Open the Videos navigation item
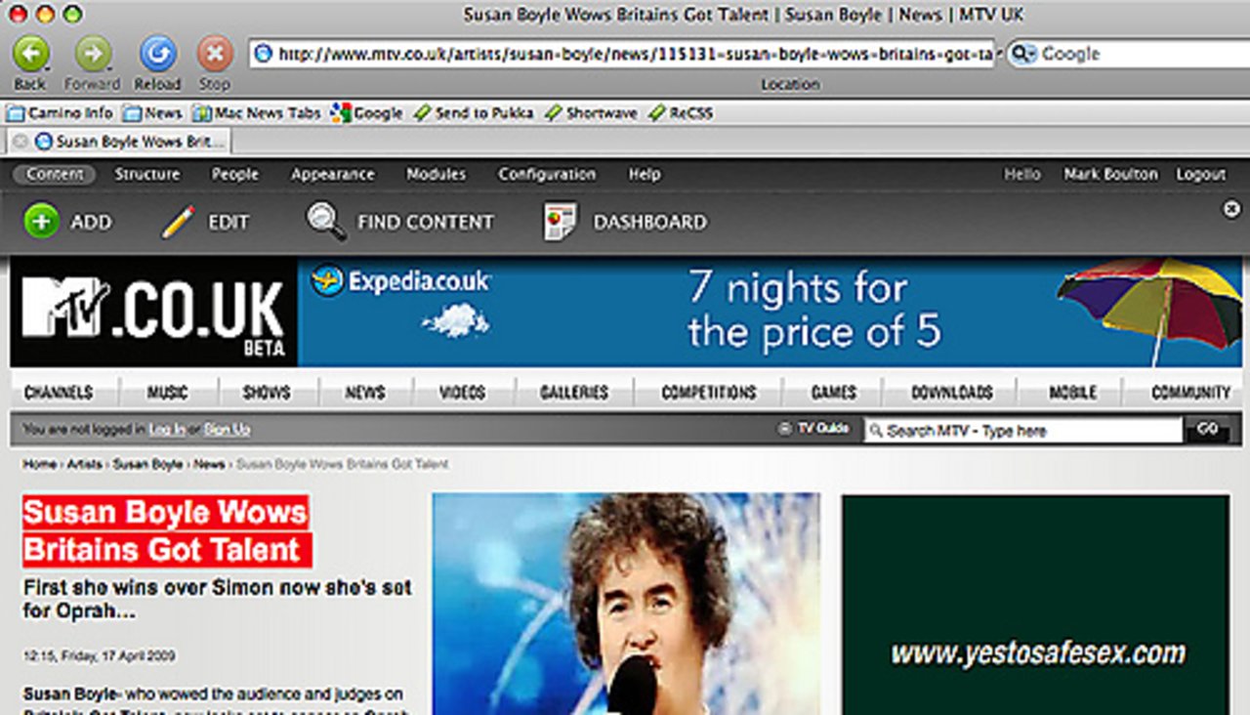 462,393
